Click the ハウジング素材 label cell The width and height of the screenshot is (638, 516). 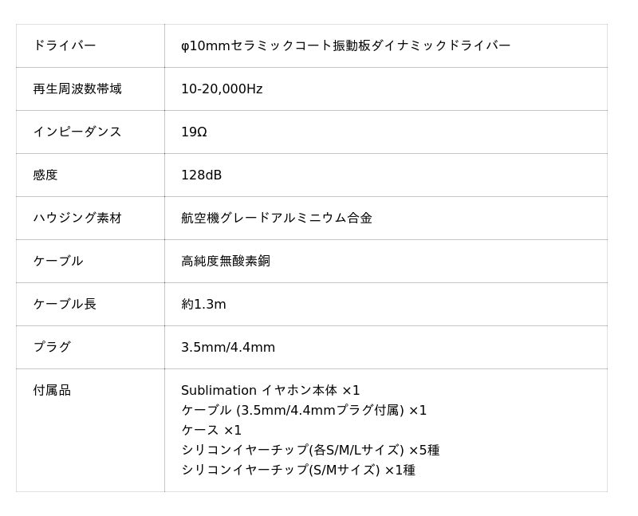pos(77,219)
